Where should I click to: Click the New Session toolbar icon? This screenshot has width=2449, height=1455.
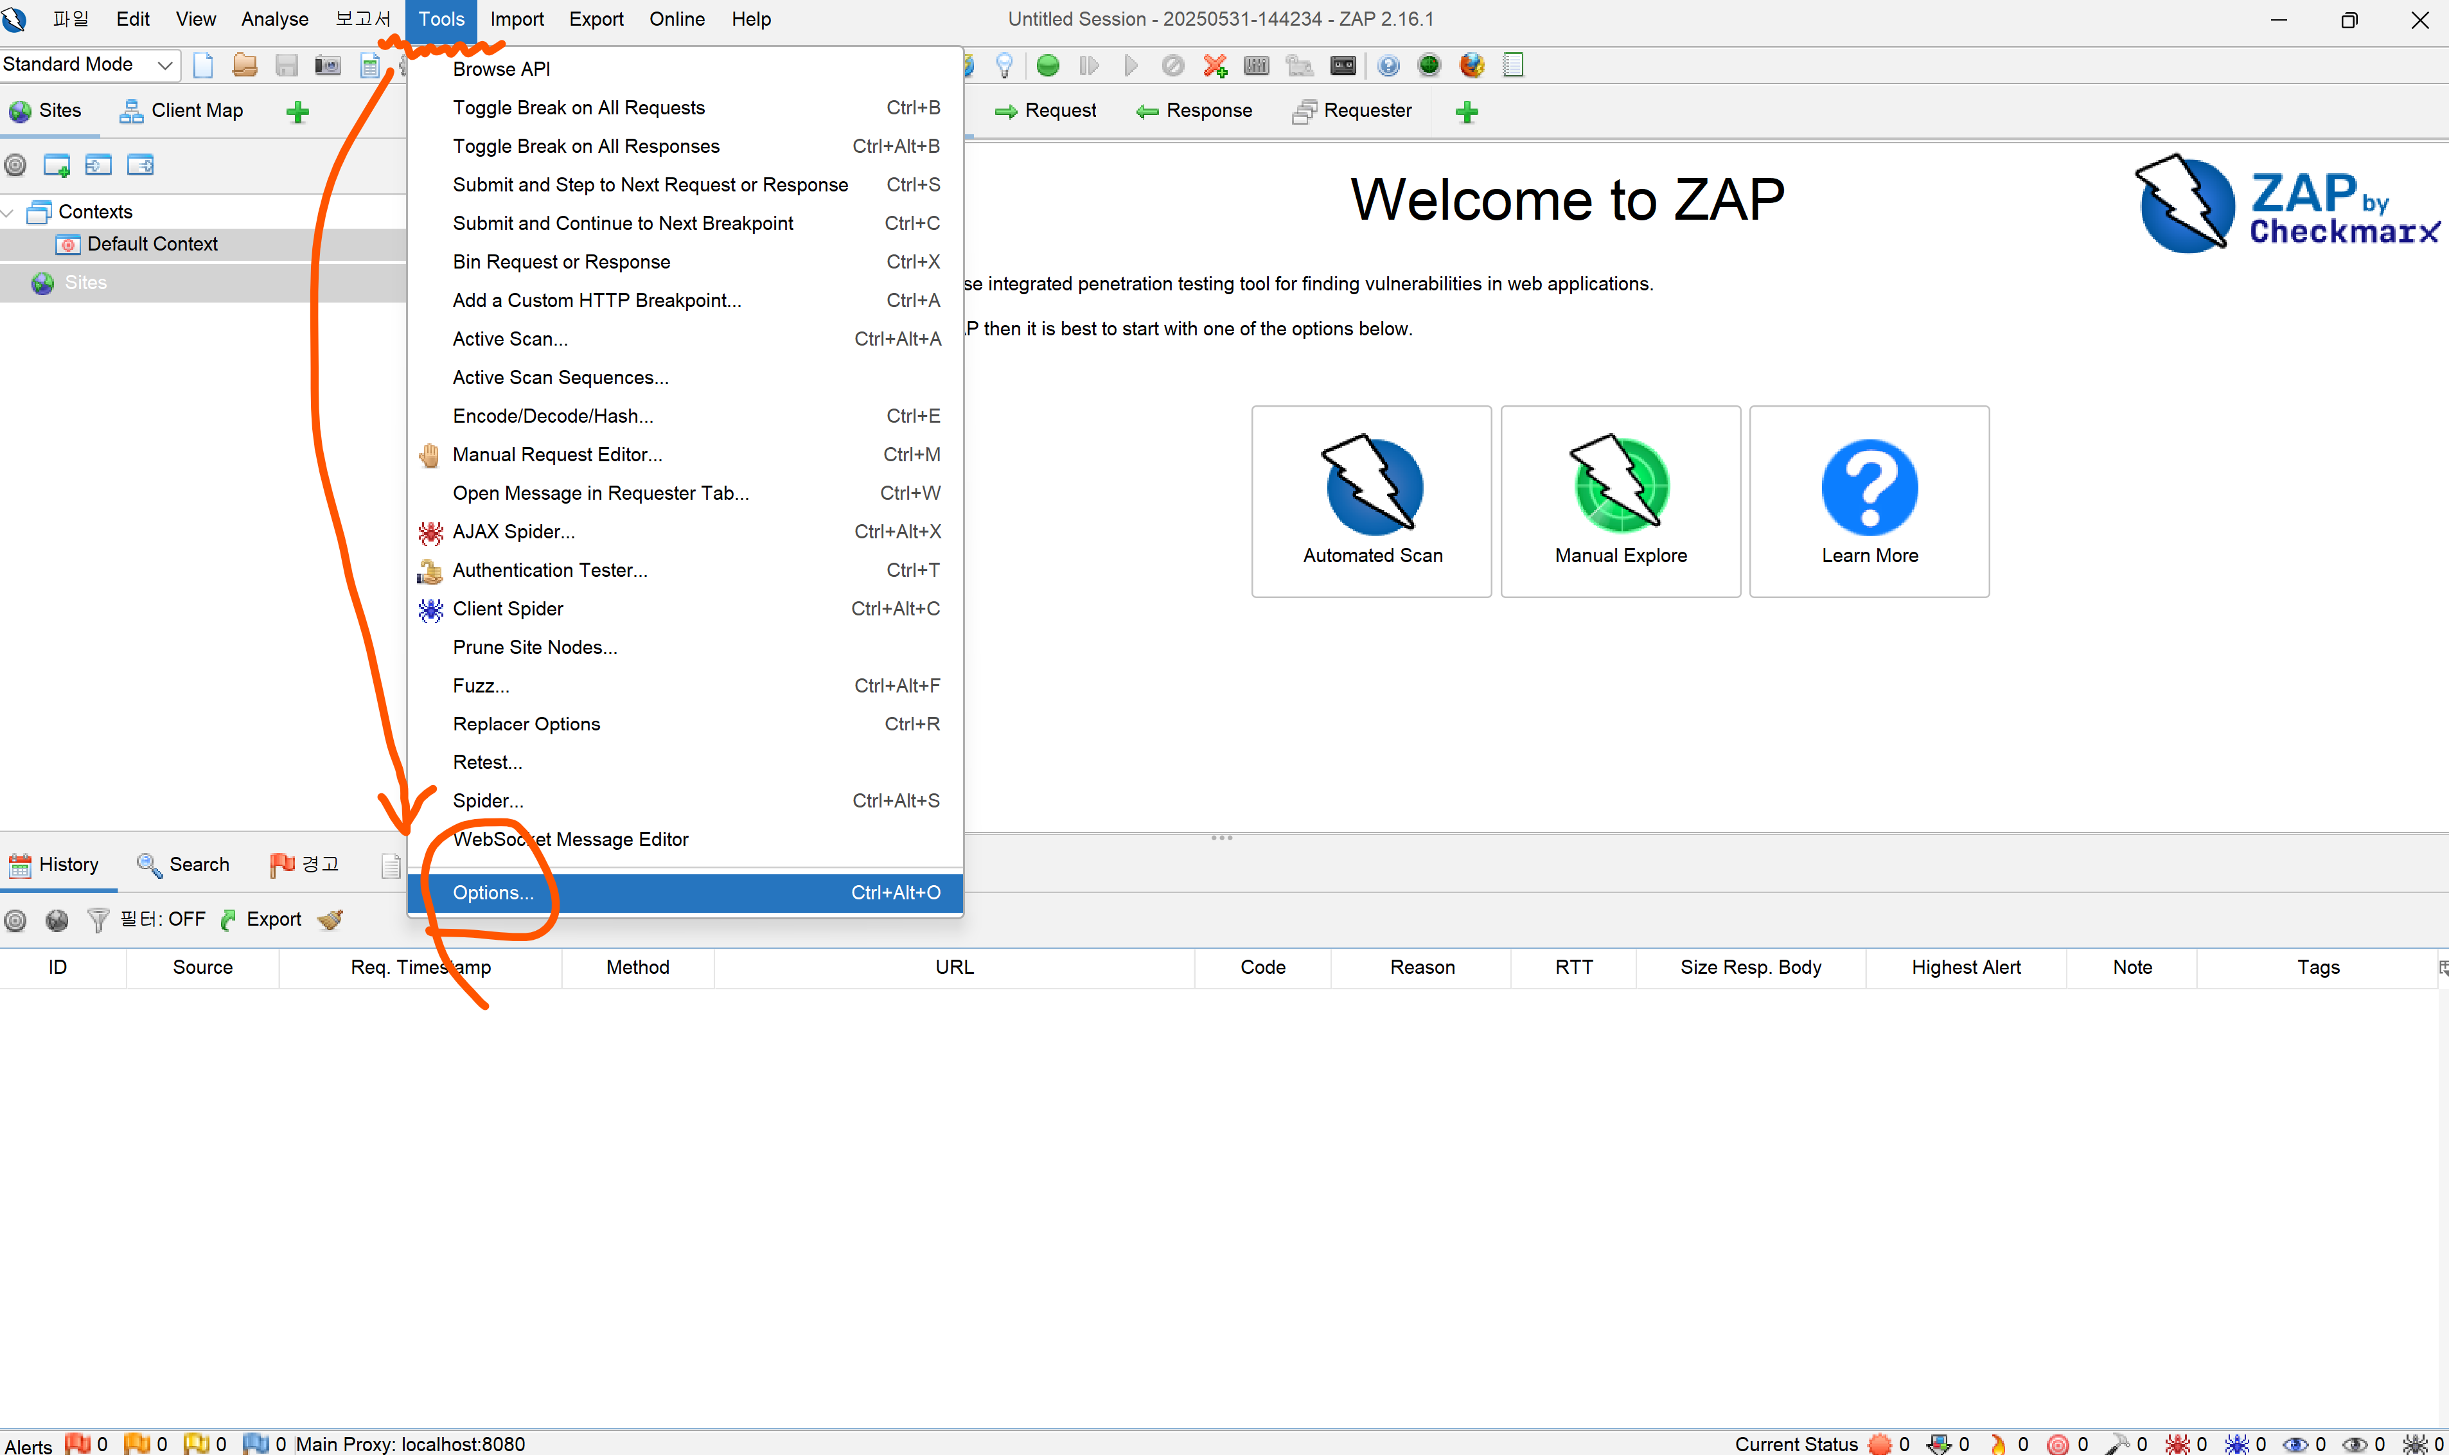click(203, 66)
